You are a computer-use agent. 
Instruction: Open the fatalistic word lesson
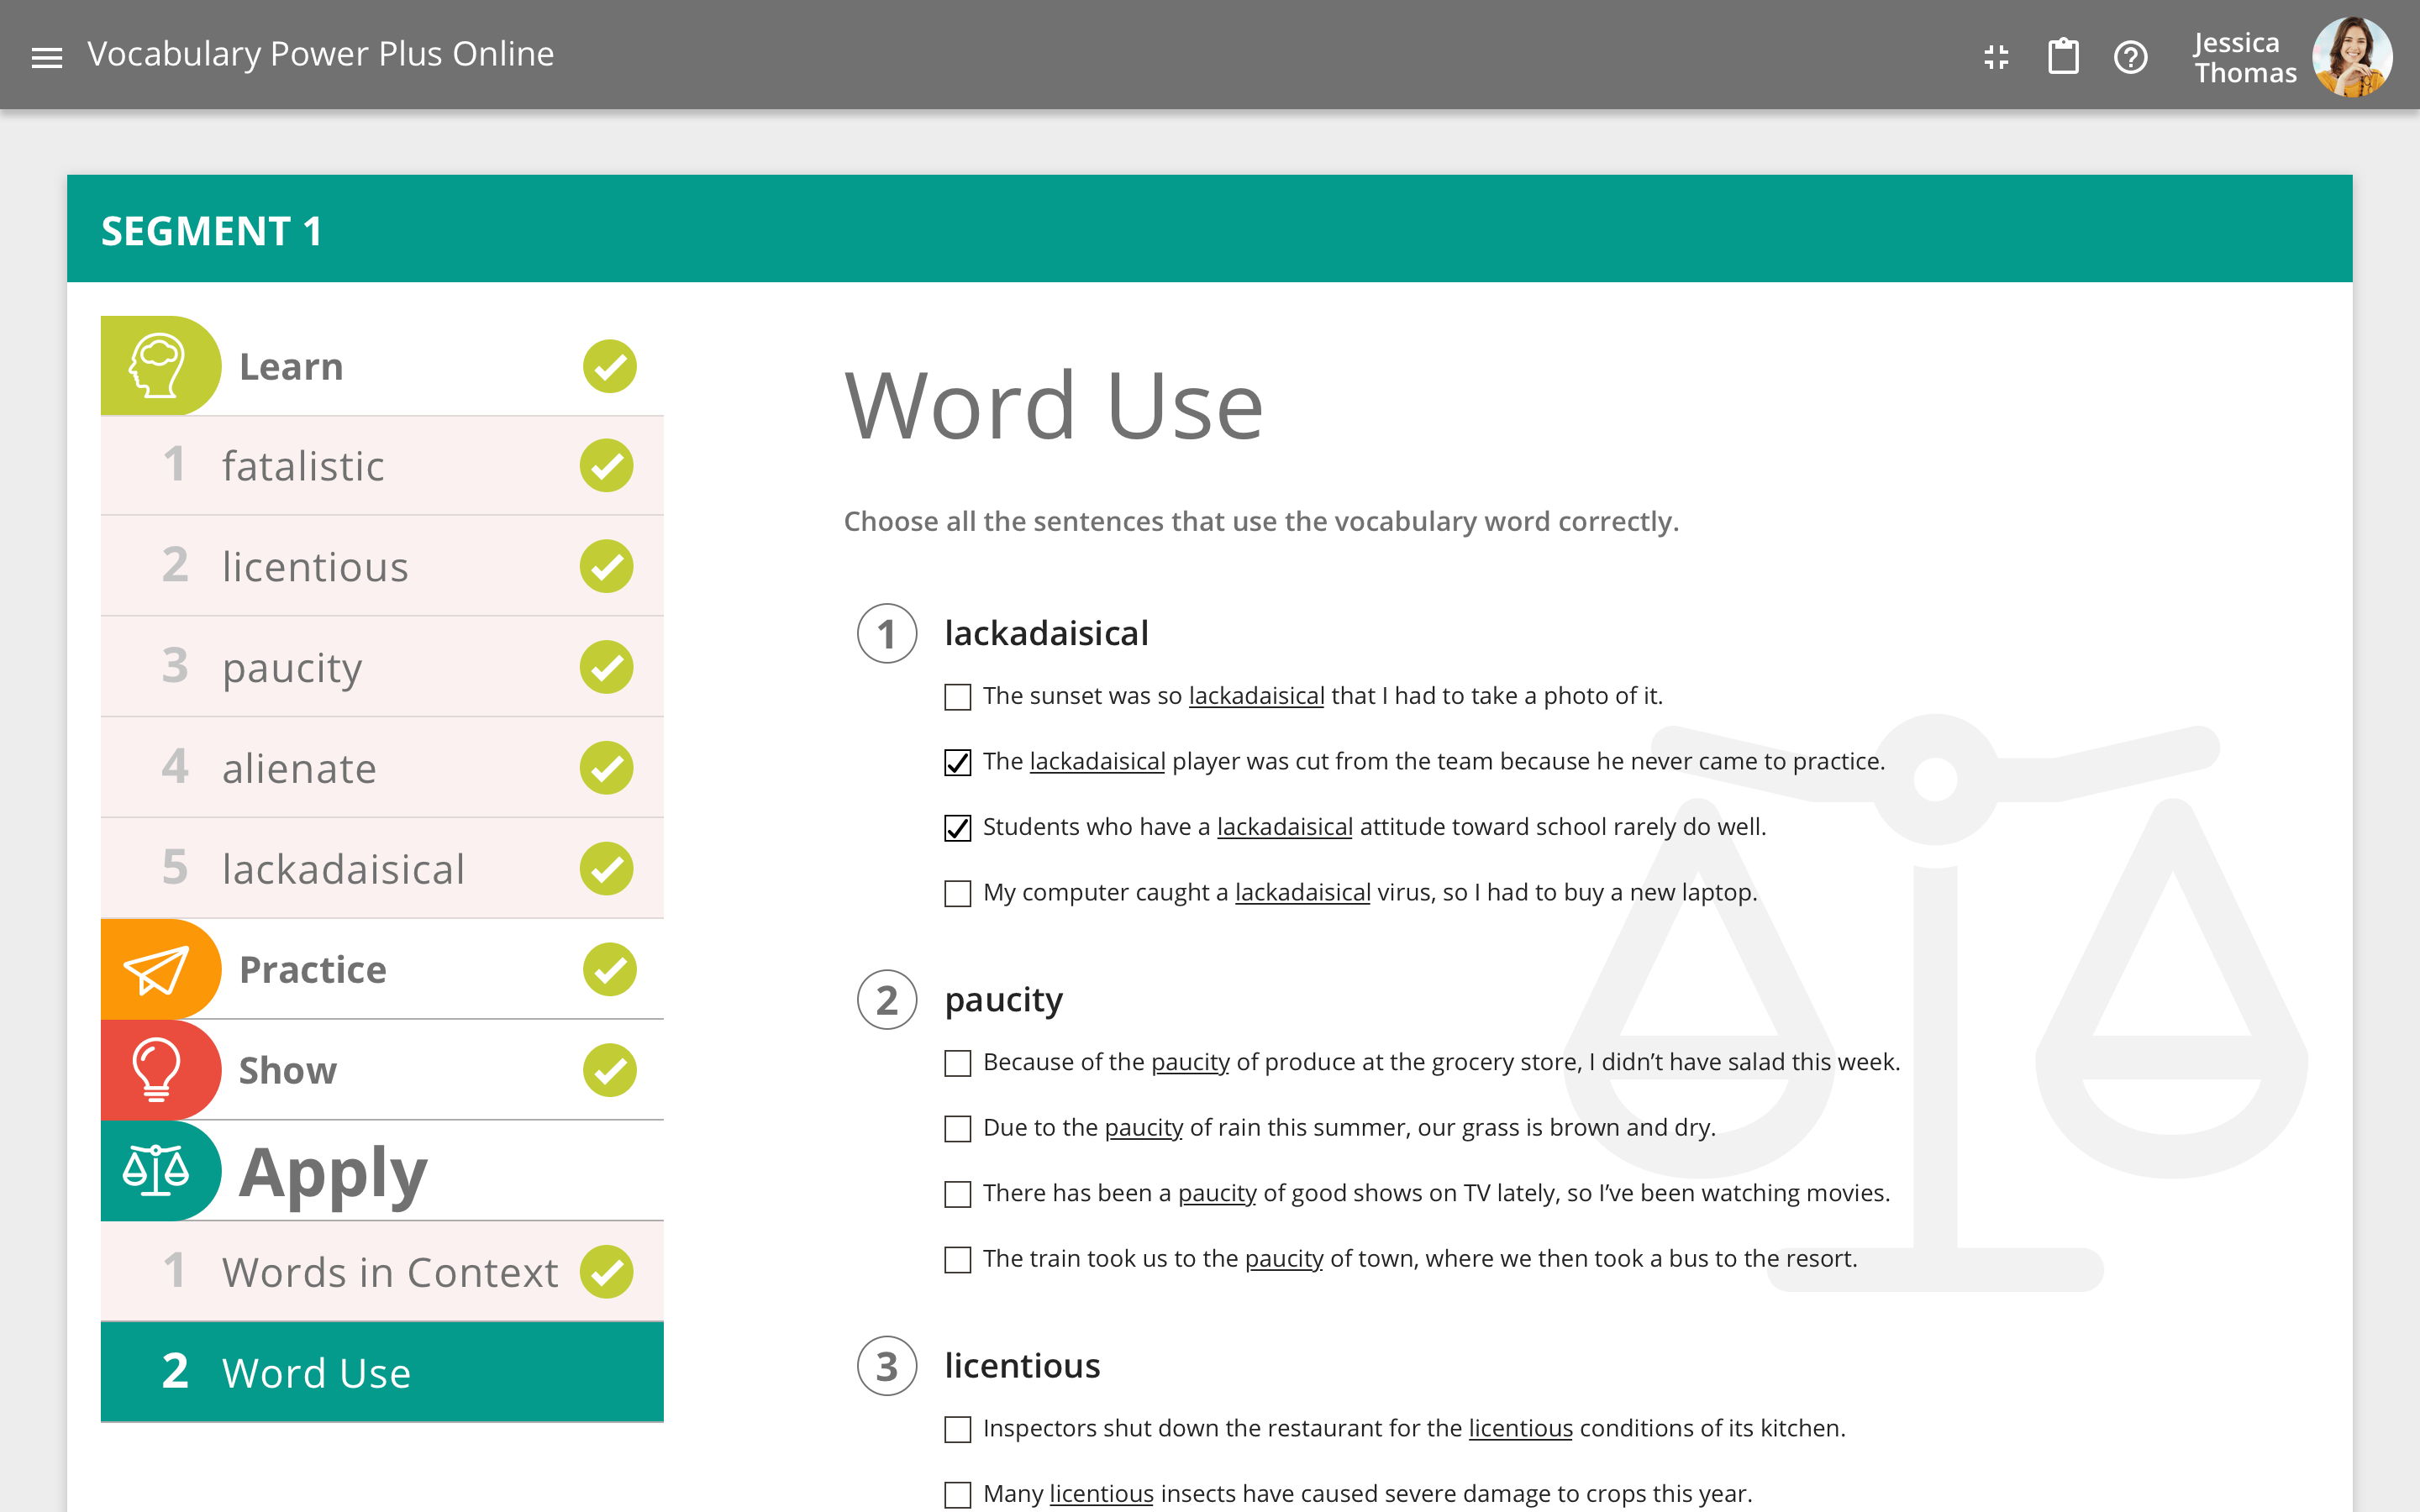(382, 466)
